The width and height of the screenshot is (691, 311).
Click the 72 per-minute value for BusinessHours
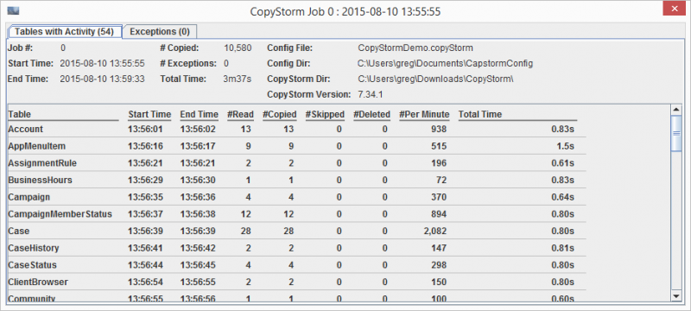pyautogui.click(x=441, y=181)
